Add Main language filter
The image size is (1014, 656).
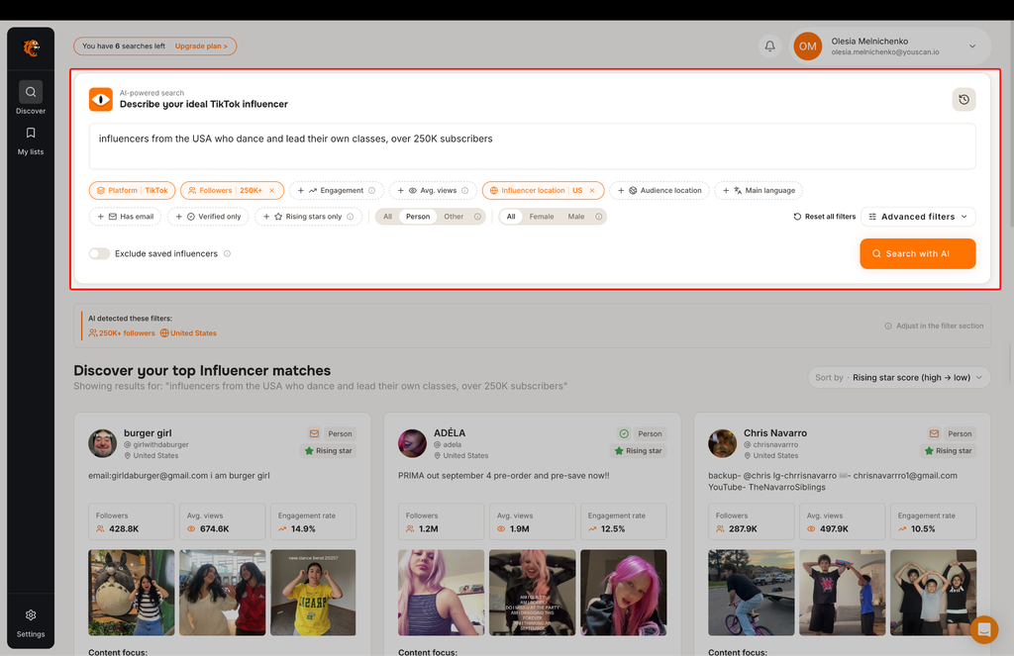point(759,191)
